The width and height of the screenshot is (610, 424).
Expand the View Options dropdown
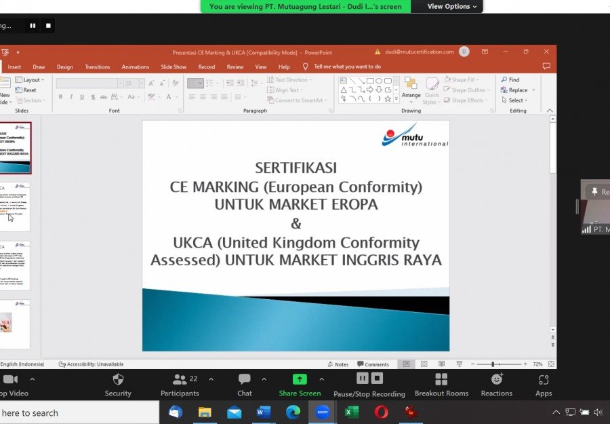(451, 6)
